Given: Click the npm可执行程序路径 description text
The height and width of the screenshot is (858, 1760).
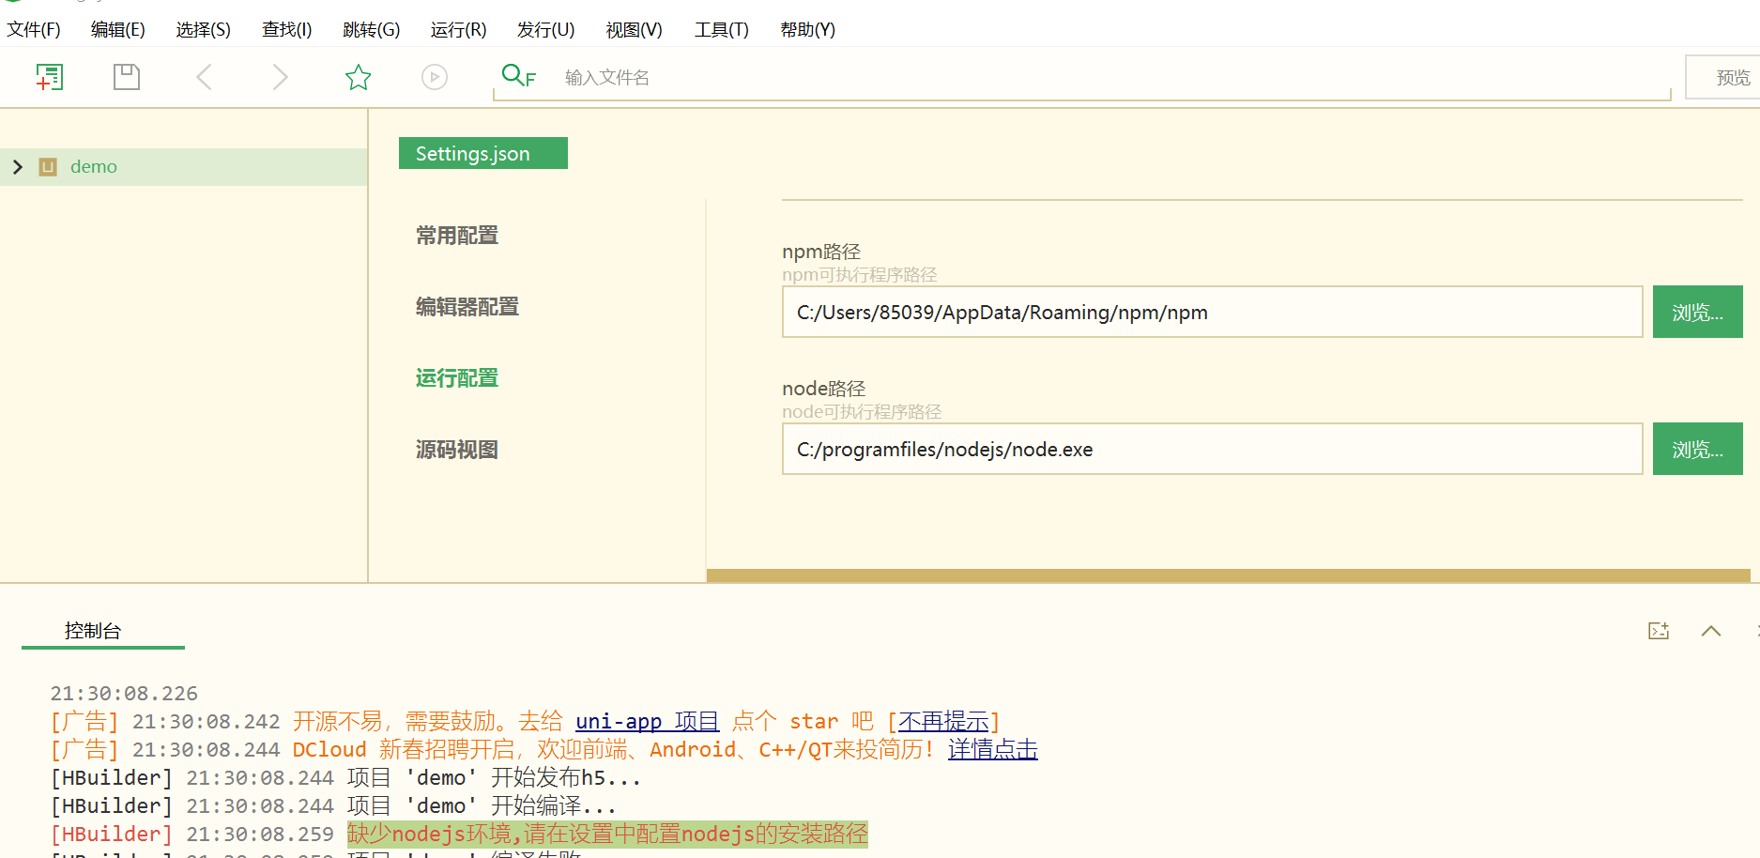Looking at the screenshot, I should (860, 274).
